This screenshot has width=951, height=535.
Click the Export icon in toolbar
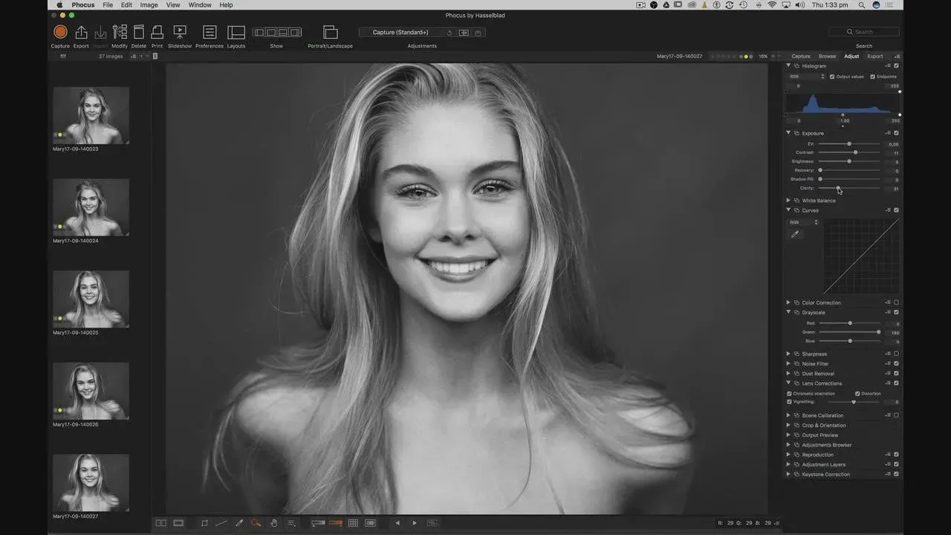81,32
